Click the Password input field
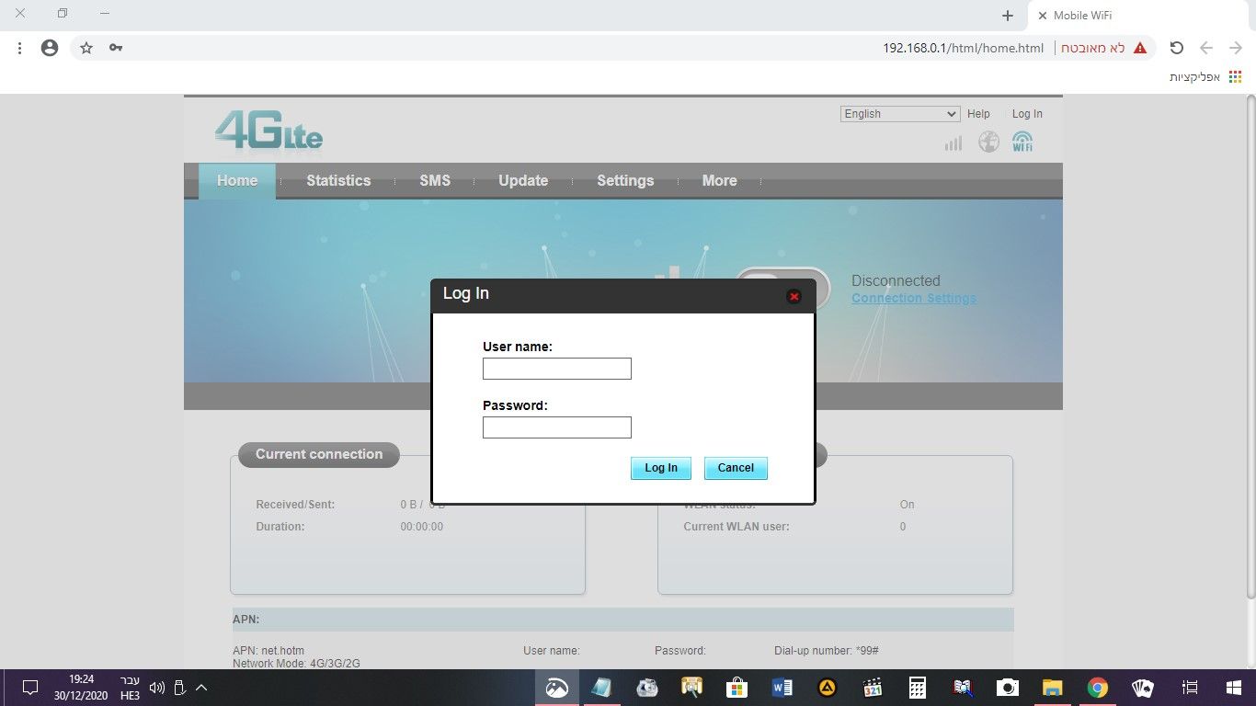 (x=557, y=427)
